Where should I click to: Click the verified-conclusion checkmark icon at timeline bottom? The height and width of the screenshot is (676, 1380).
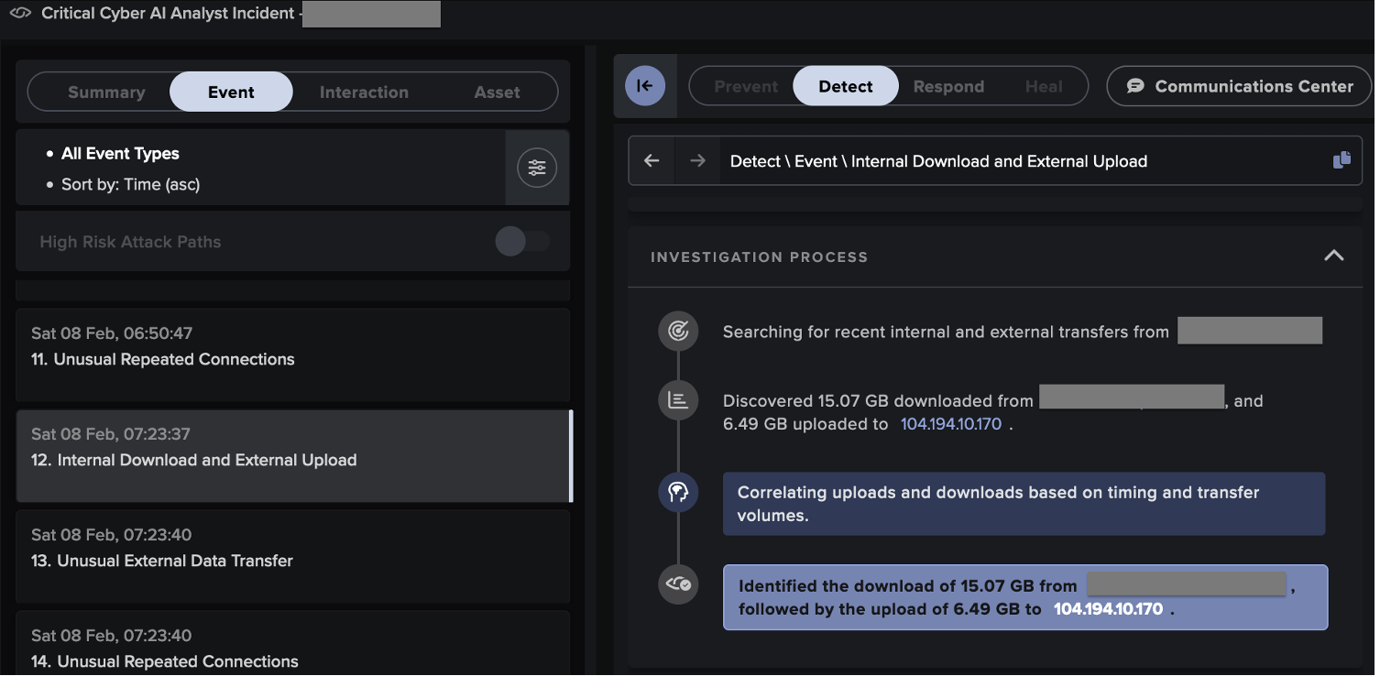(678, 583)
